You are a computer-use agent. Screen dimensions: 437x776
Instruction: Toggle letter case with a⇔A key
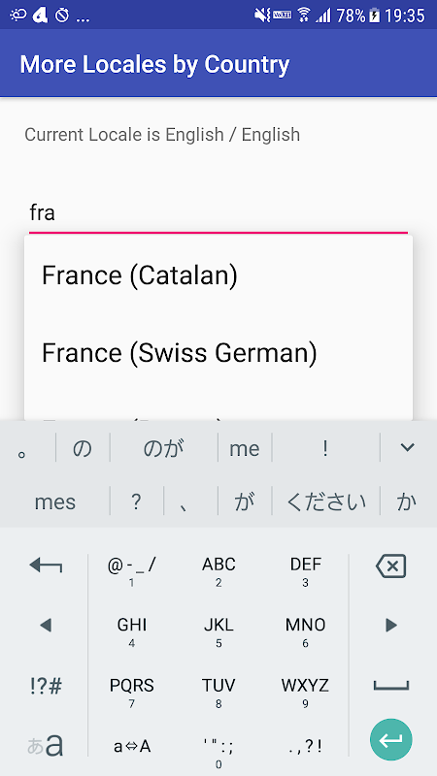coord(132,746)
